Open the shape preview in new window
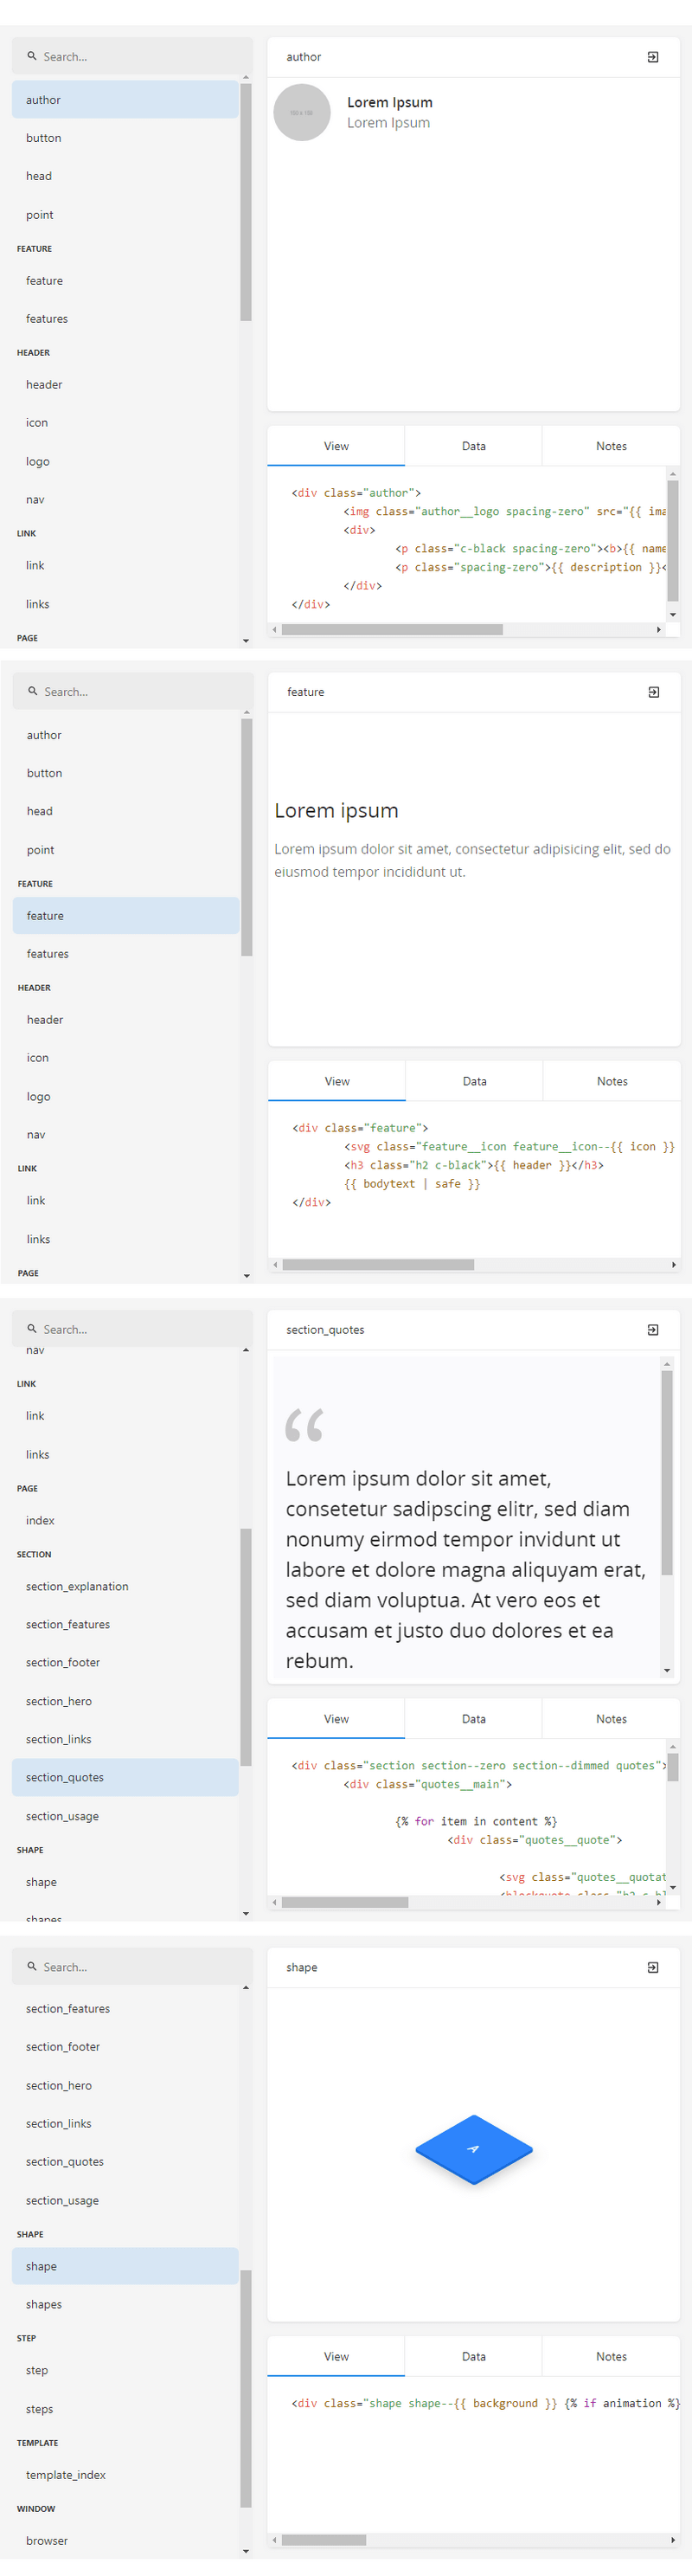The width and height of the screenshot is (692, 2576). [653, 1967]
